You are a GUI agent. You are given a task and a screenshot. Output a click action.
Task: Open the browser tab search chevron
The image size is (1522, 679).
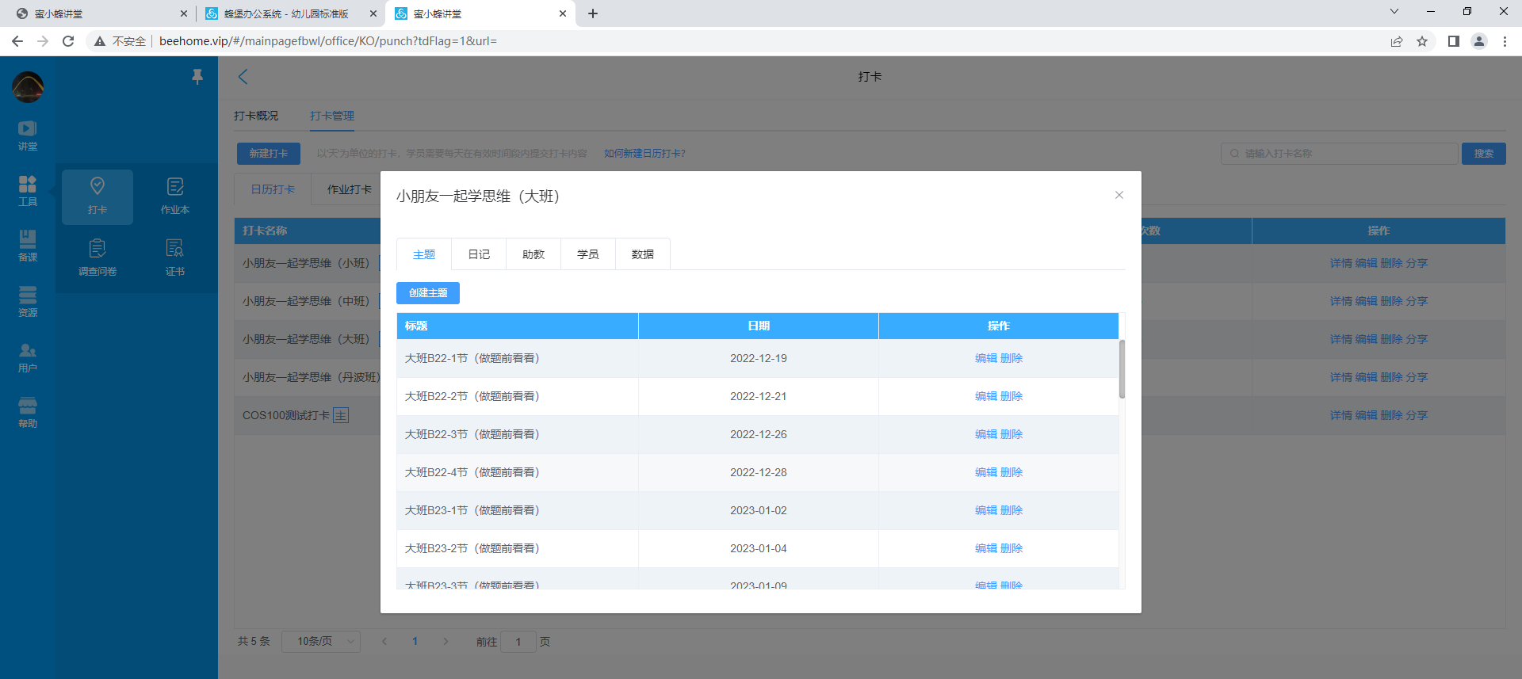pos(1394,12)
